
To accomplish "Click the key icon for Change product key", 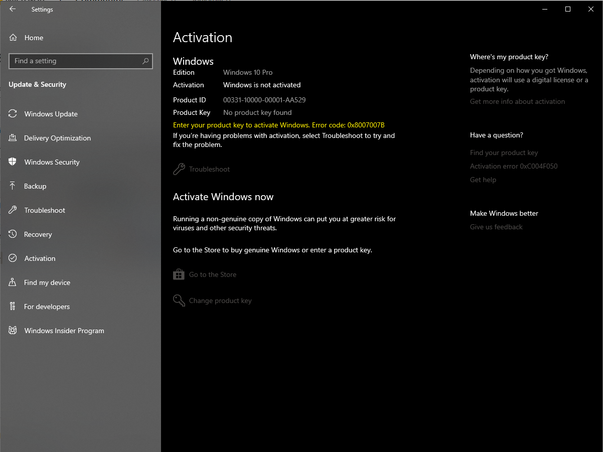I will (179, 300).
